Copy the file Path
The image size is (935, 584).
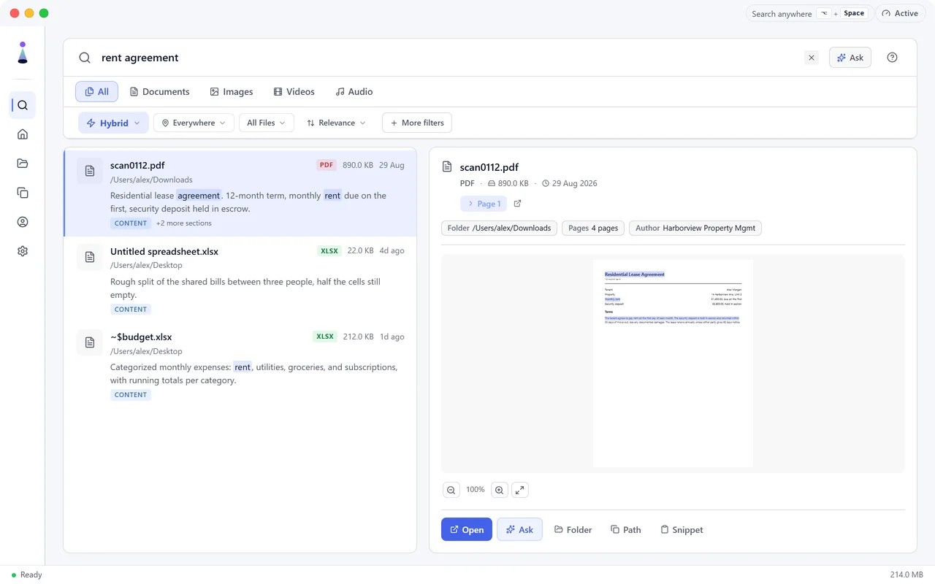click(x=626, y=529)
